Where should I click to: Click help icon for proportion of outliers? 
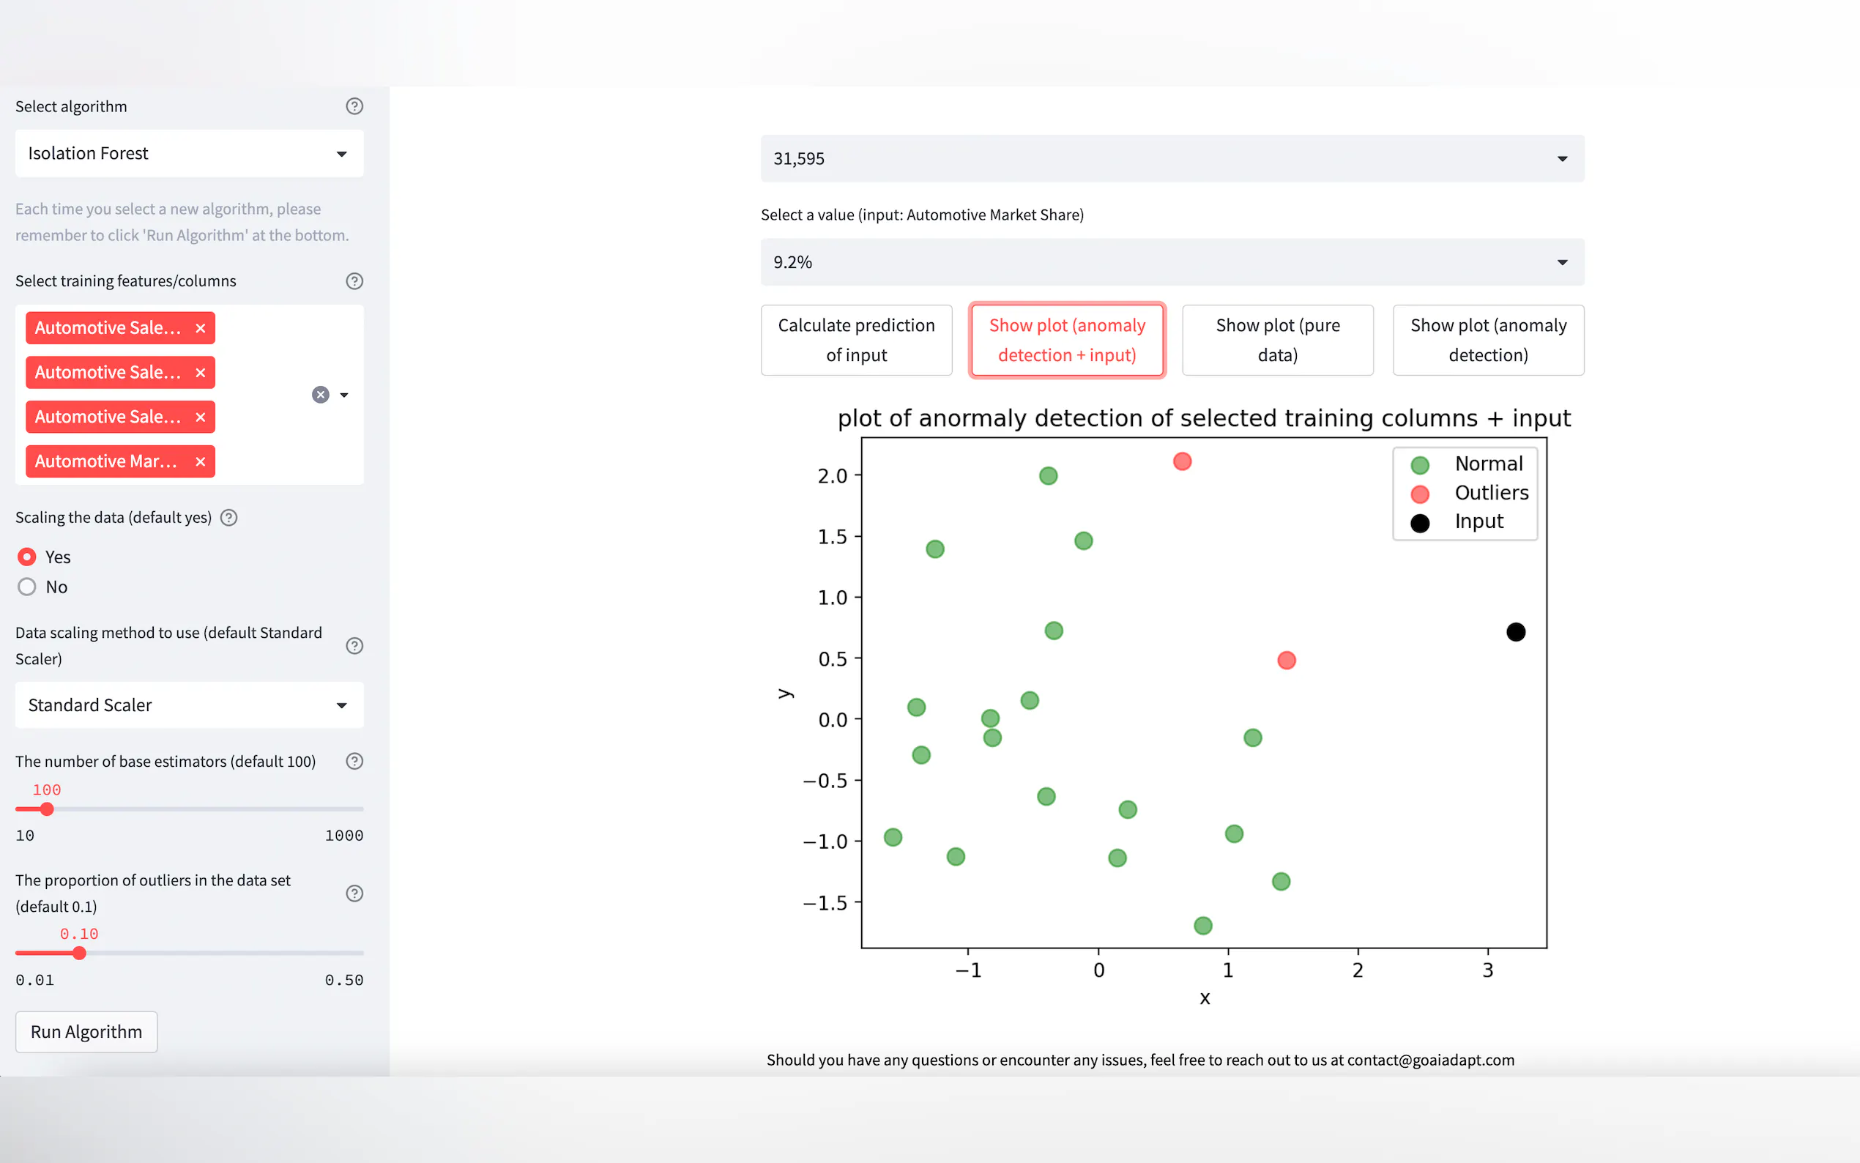click(354, 893)
